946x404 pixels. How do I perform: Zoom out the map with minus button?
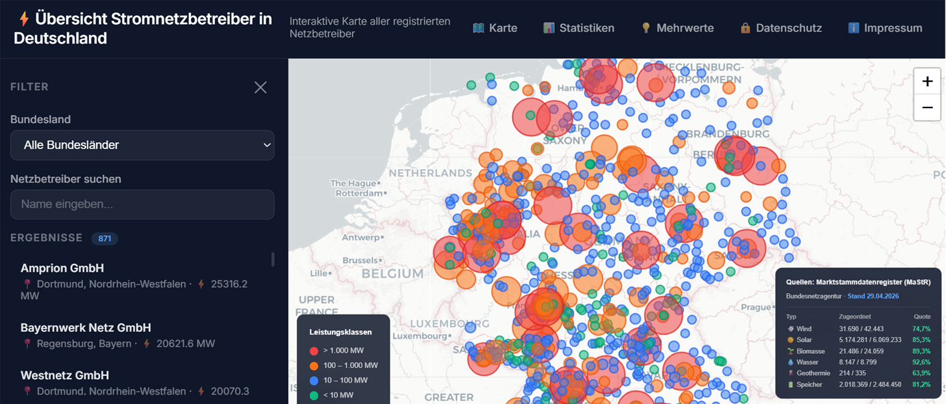[x=927, y=108]
